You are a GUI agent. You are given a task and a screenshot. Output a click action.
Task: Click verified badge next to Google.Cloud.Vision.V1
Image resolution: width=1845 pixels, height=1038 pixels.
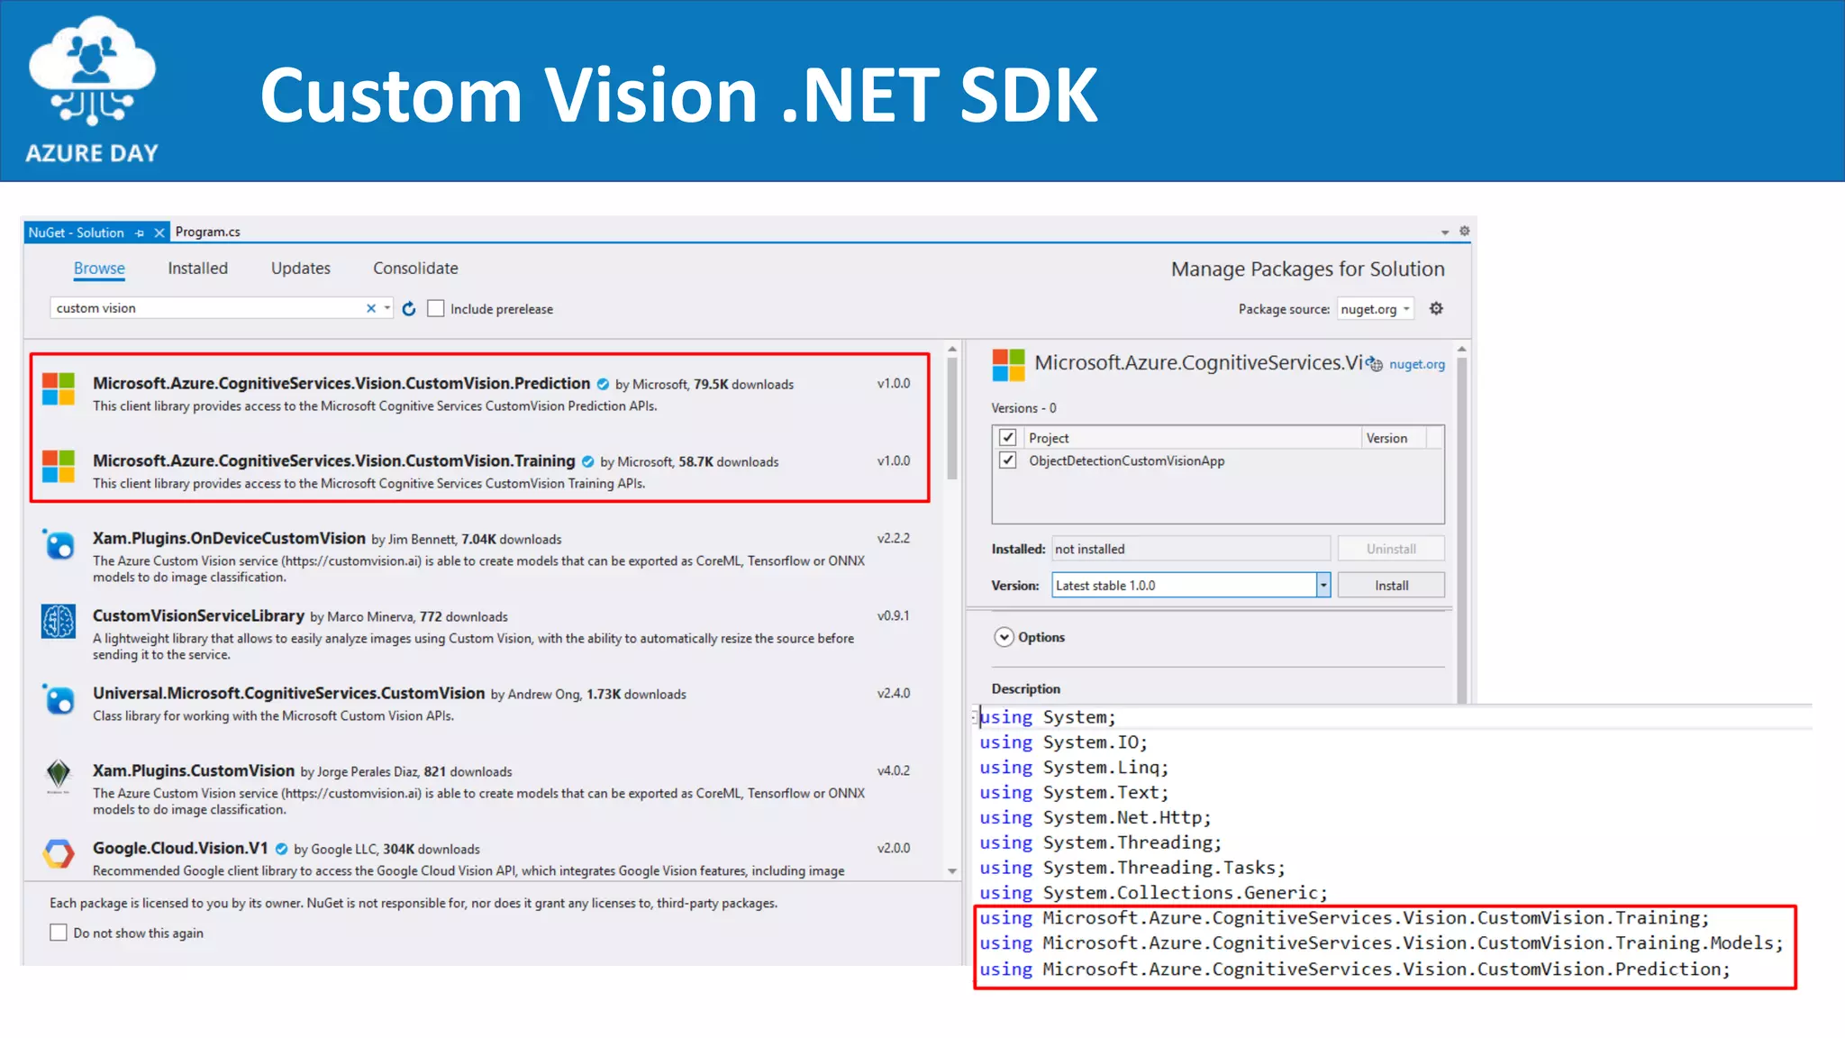(281, 849)
